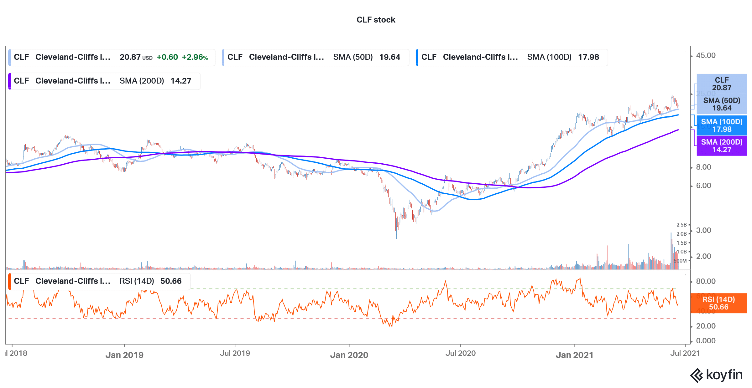Click the 80.00 RSI axis label
The image size is (752, 388).
[x=706, y=281]
